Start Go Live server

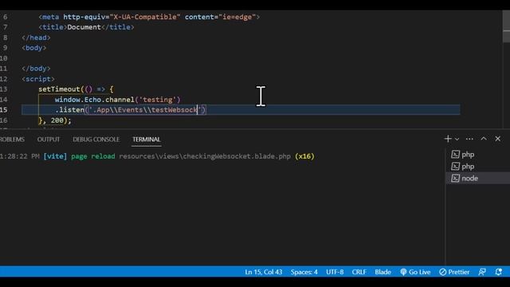click(x=415, y=272)
